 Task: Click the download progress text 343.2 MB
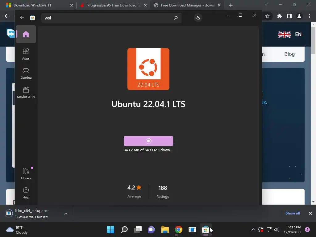coord(148,150)
